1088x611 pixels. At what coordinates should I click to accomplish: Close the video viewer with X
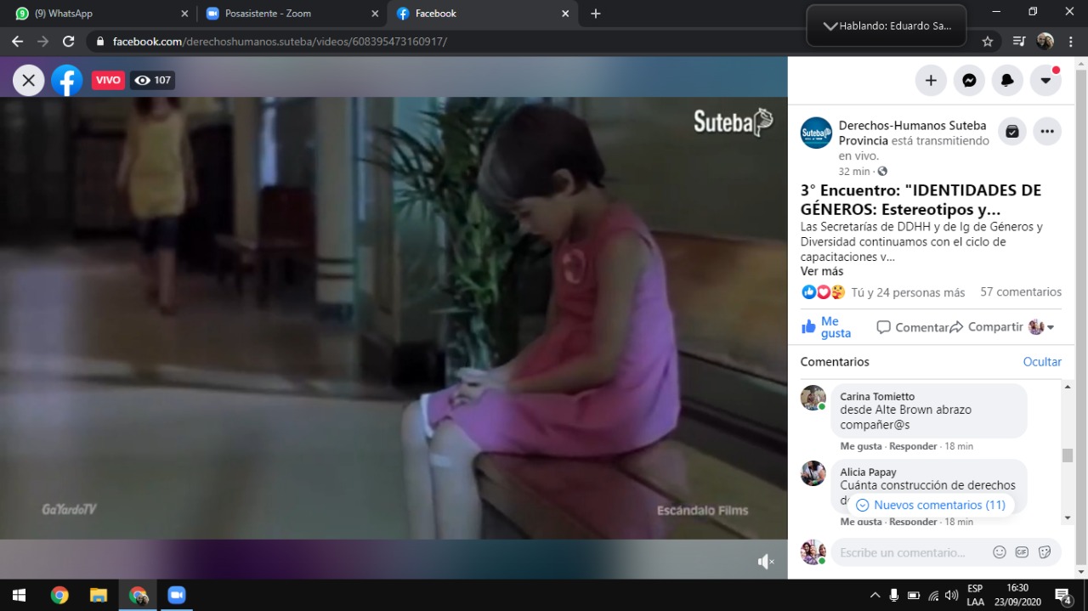pos(28,81)
